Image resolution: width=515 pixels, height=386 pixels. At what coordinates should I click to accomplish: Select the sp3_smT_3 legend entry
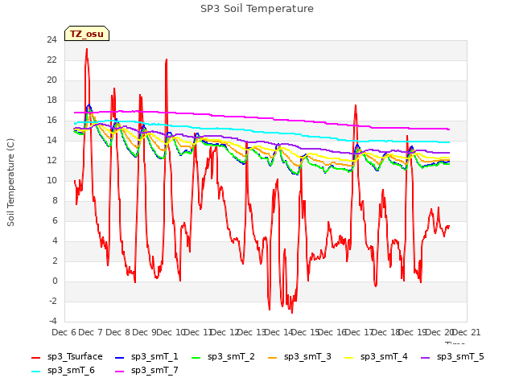click(x=299, y=356)
